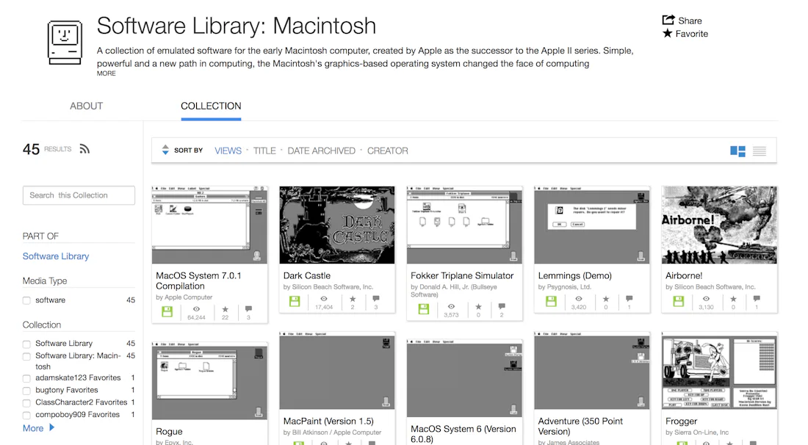The width and height of the screenshot is (808, 445).
Task: Click the reviews bubble under MacOS System 7.0.1
Action: click(248, 309)
